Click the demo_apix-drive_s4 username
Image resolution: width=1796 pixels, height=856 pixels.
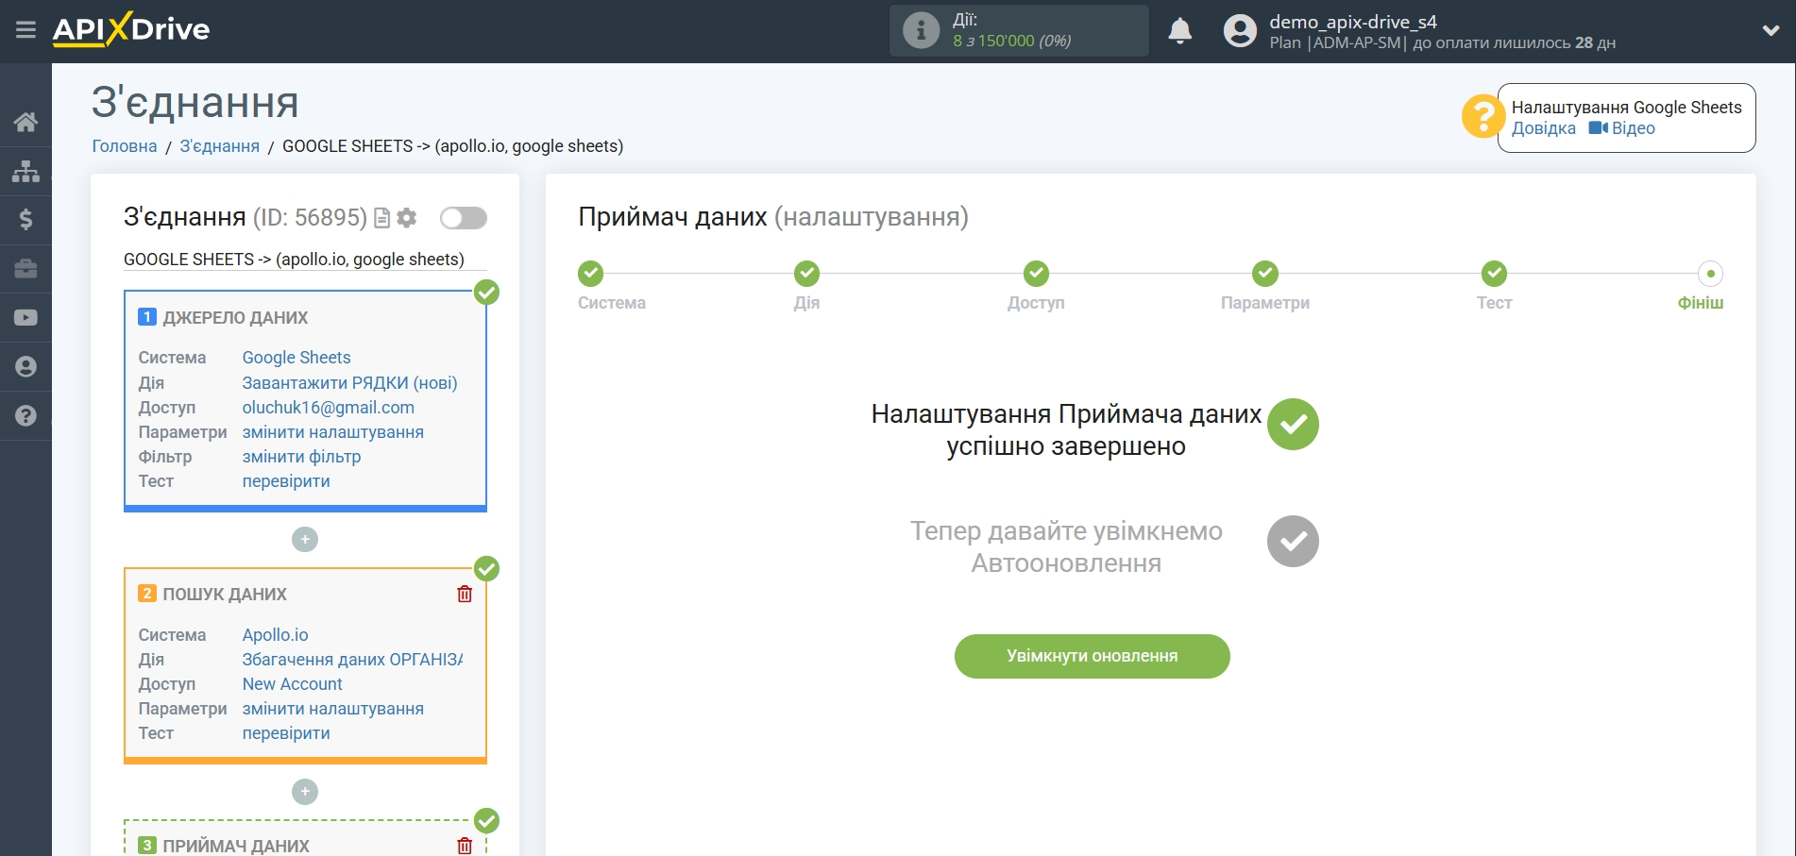pyautogui.click(x=1352, y=22)
